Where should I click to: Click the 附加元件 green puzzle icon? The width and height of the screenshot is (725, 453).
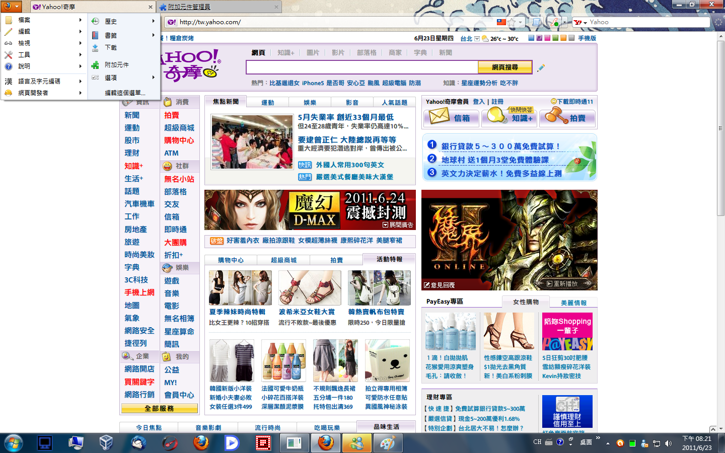pyautogui.click(x=95, y=65)
